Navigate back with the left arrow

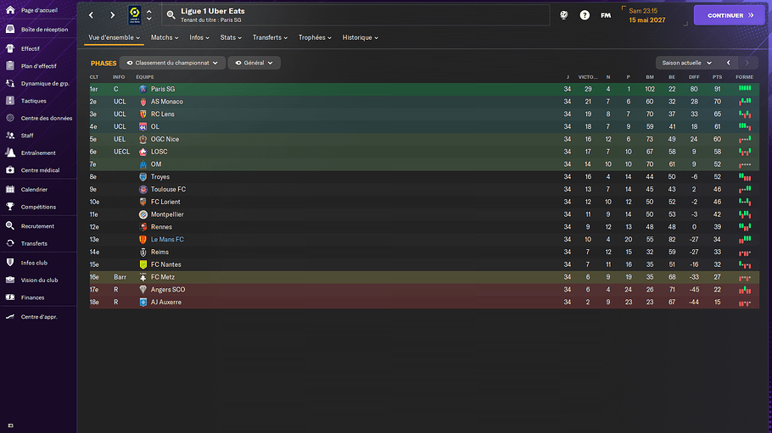point(92,15)
